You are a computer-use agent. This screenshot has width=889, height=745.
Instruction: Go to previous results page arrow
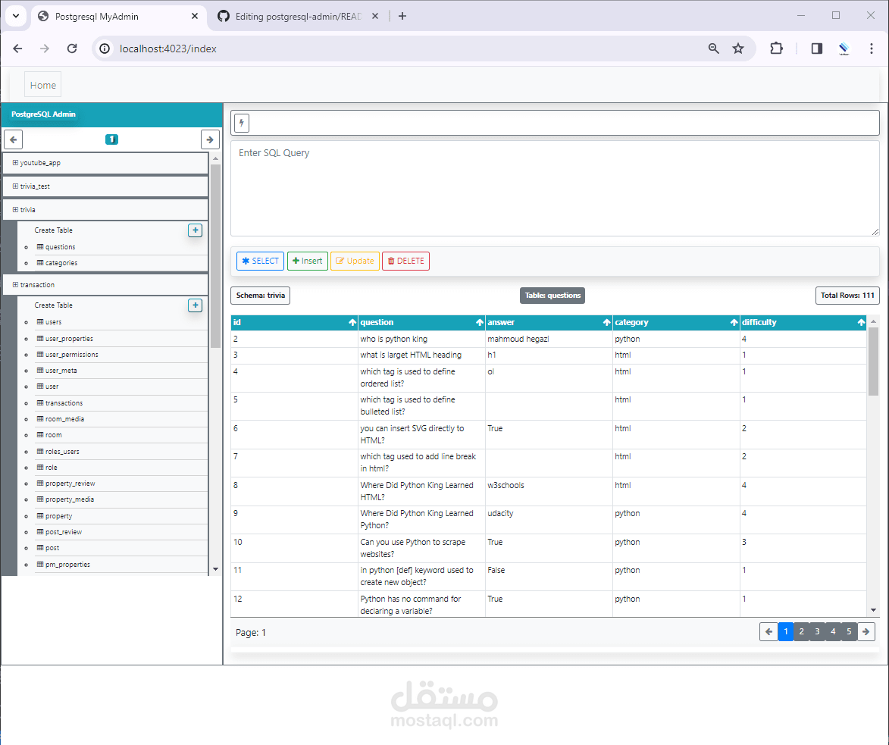tap(768, 631)
